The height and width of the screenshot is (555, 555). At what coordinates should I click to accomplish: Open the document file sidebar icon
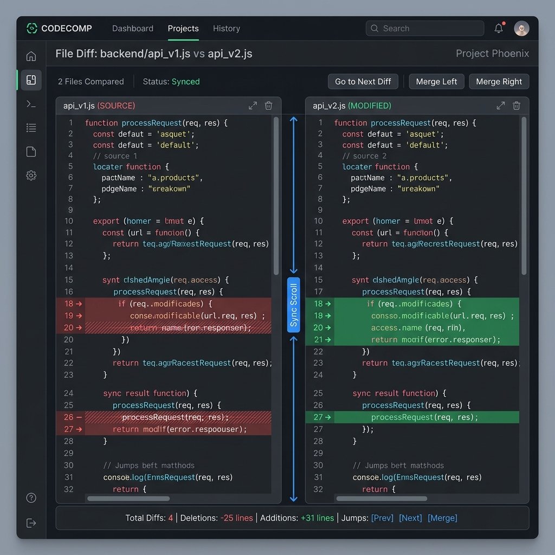pos(31,152)
